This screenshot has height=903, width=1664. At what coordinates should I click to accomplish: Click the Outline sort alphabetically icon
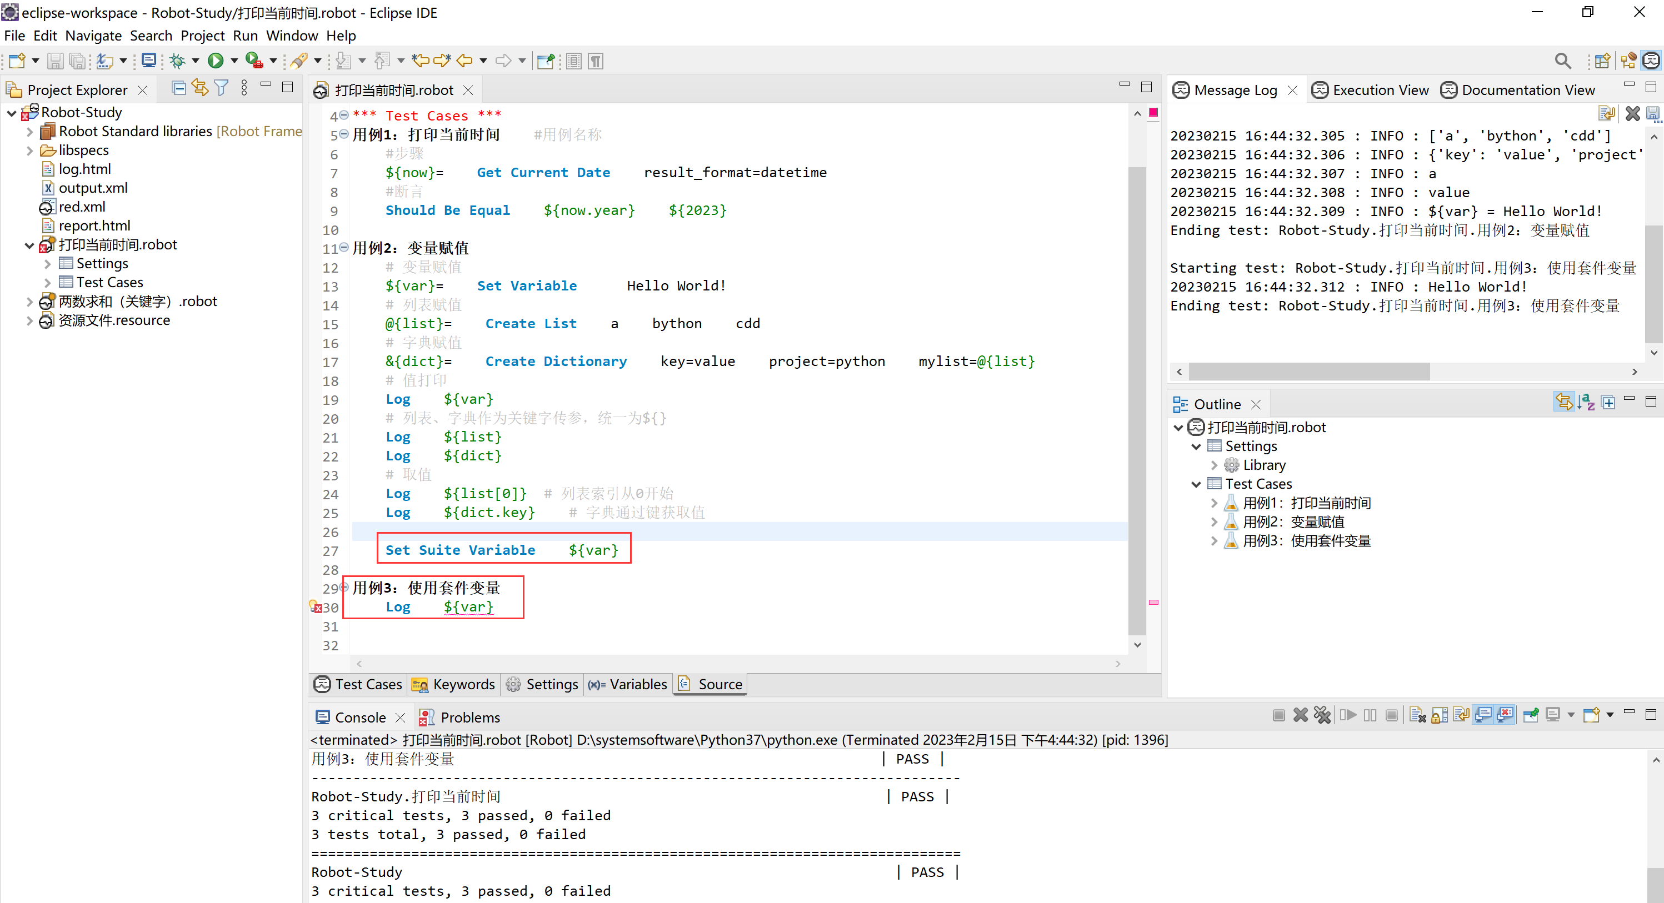point(1585,403)
